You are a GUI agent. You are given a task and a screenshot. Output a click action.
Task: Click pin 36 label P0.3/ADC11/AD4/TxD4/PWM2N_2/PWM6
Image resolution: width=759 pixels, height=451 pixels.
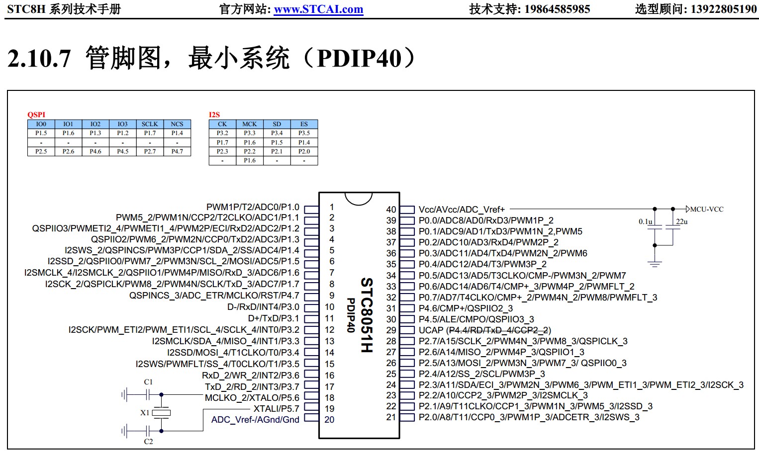click(503, 253)
